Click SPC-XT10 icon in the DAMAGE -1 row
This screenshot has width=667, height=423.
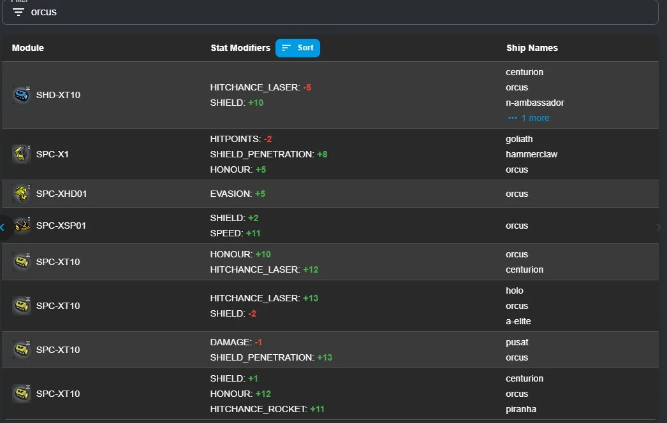coord(22,350)
